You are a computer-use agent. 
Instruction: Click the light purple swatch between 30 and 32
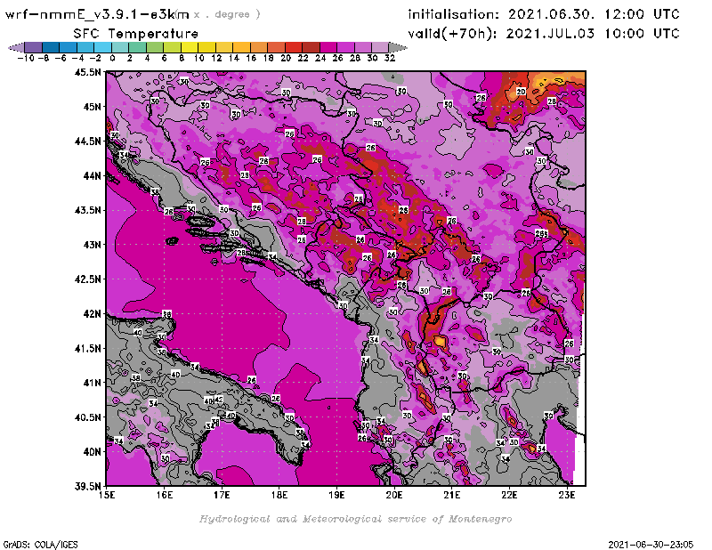[380, 47]
